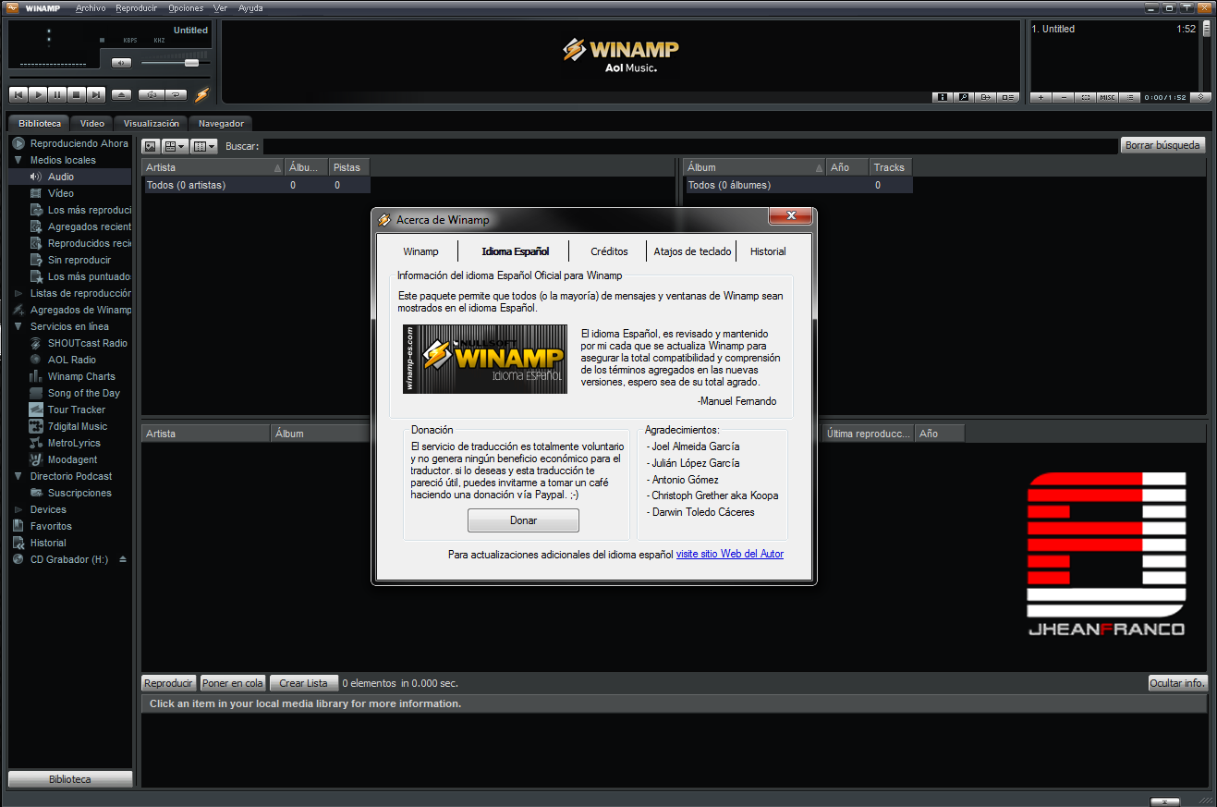Remove items with the playlist minus button
This screenshot has width=1217, height=807.
coord(1063,97)
